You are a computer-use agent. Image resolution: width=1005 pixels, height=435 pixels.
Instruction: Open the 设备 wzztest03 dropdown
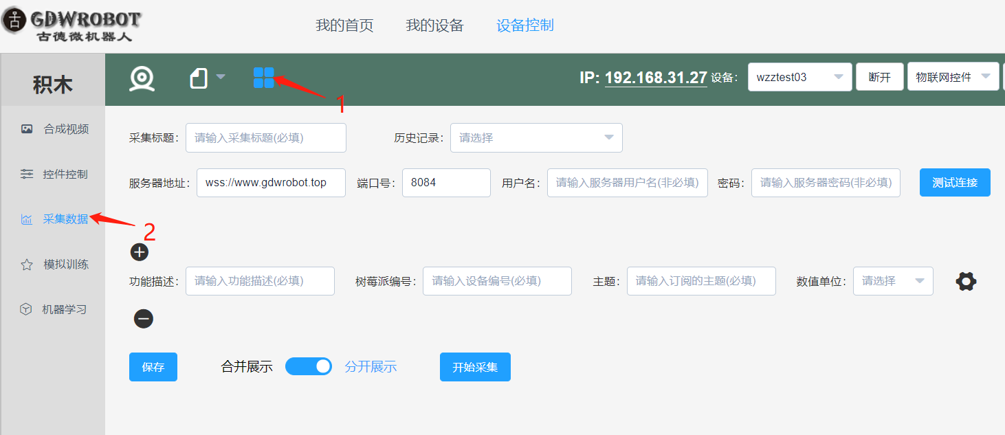[x=799, y=77]
